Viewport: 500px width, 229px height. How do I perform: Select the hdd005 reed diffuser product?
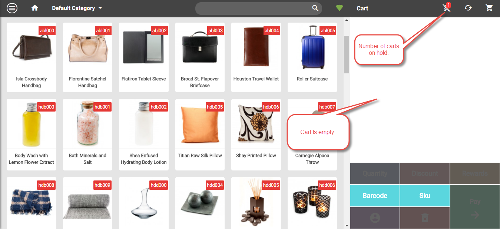pos(256,203)
